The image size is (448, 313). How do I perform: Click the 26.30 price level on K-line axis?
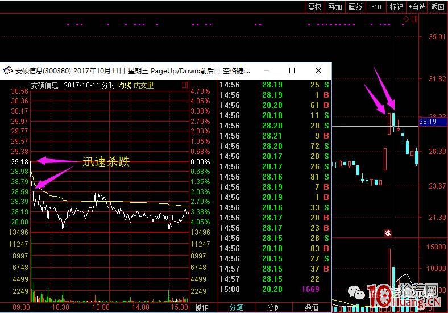coord(437,152)
